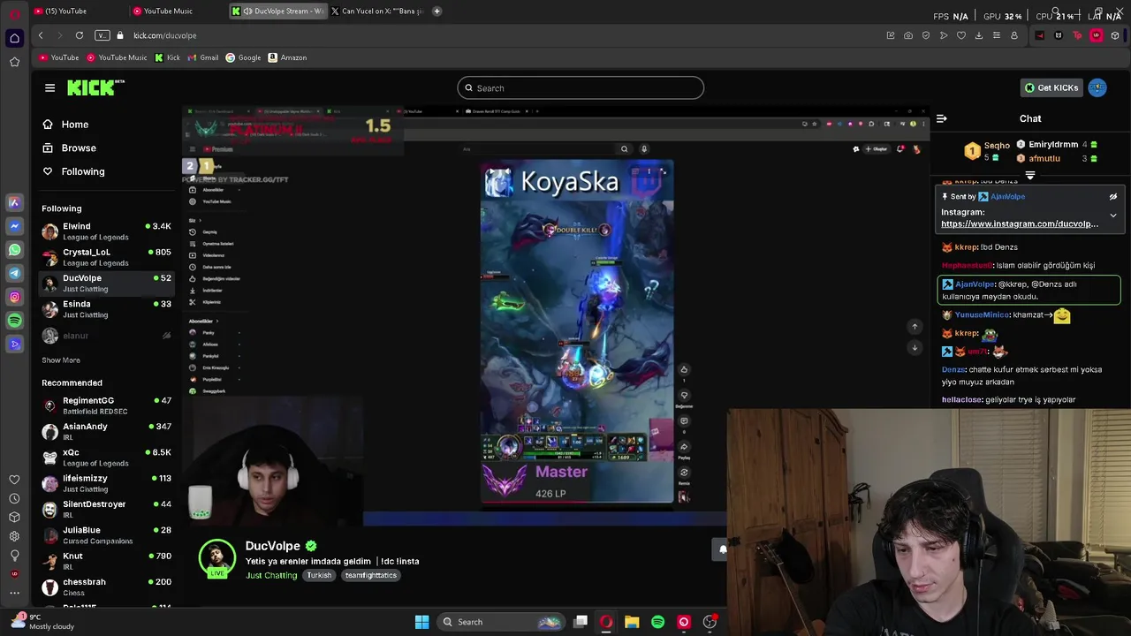Open the Opera easy setup icon

997,35
